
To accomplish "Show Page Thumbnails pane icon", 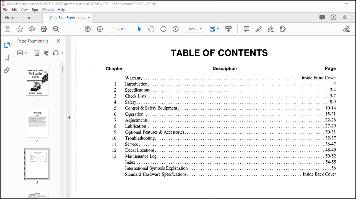I will pos(7,45).
